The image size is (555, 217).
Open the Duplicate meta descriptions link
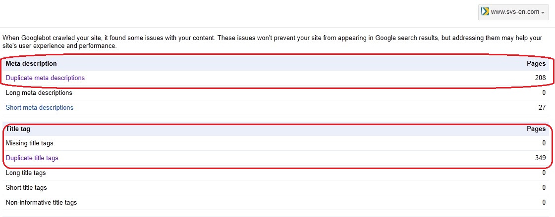click(x=45, y=78)
